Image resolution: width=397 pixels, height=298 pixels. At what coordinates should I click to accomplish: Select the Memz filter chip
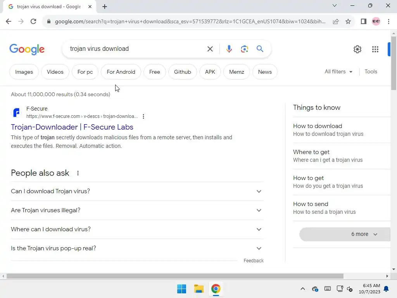236,72
